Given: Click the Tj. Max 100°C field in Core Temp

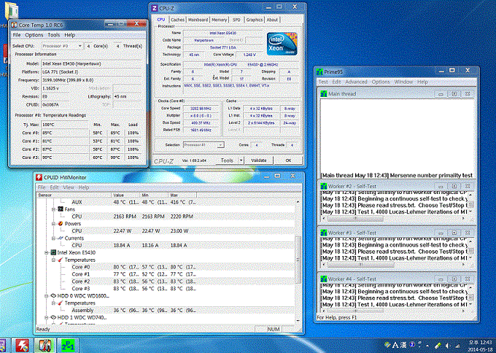Looking at the screenshot, I should coord(64,125).
